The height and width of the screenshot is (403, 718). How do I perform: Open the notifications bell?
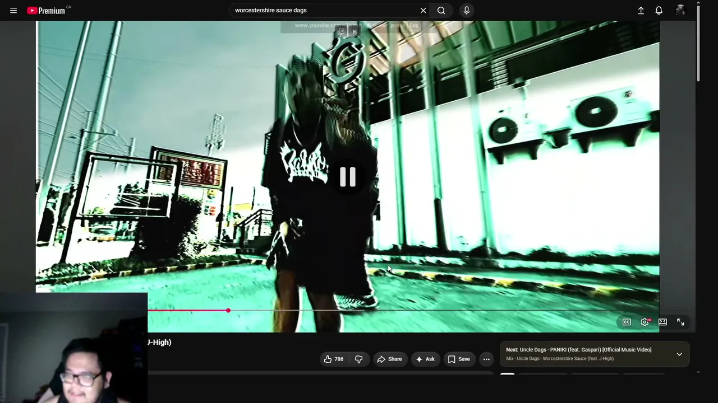(x=659, y=11)
